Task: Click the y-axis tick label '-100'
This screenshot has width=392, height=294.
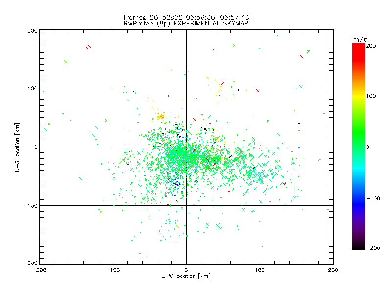Action: coord(30,206)
